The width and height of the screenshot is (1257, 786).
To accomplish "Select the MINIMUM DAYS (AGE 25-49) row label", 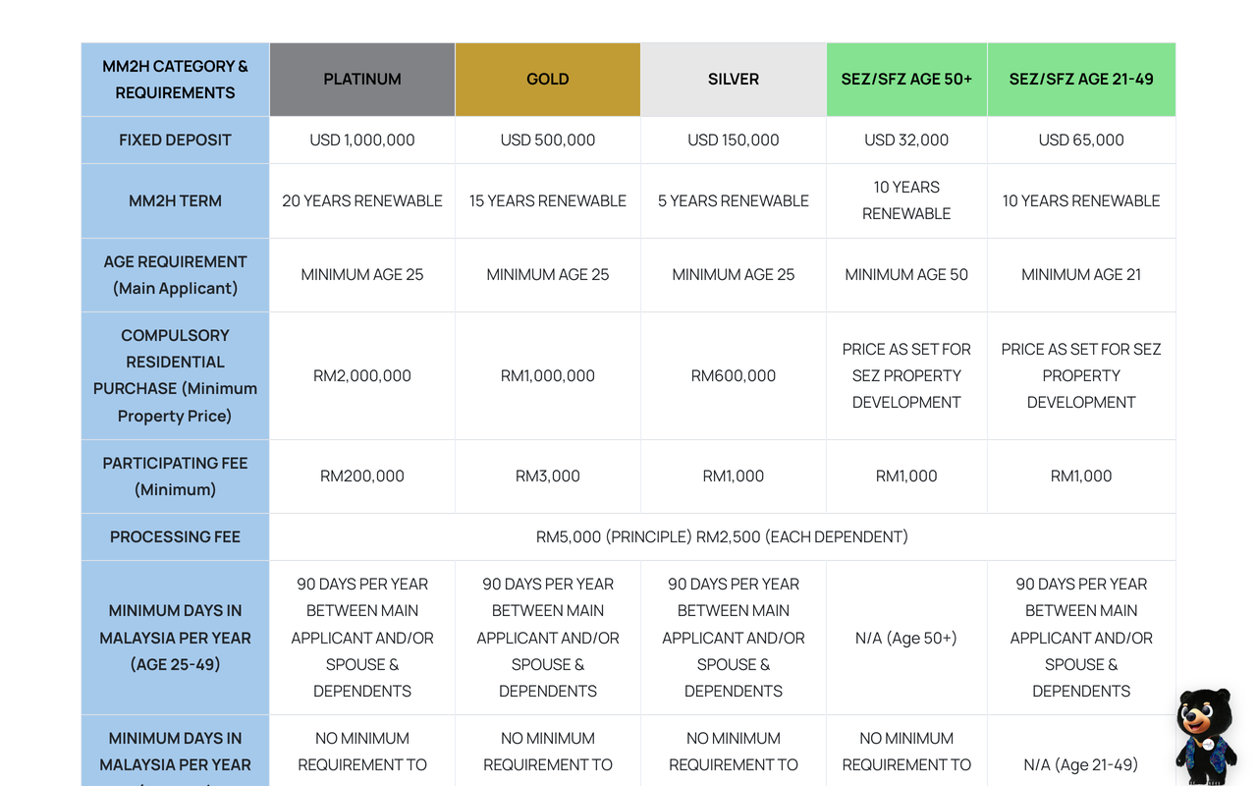I will pyautogui.click(x=176, y=638).
